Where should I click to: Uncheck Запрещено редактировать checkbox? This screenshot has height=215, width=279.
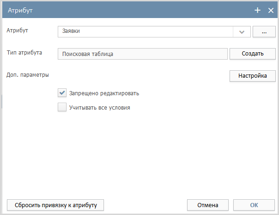[x=62, y=93]
